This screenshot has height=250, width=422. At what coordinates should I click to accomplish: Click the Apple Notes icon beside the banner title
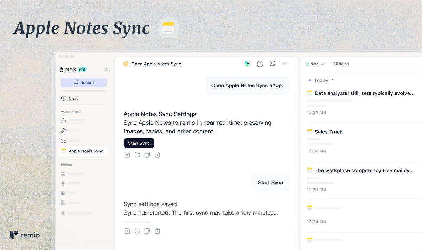[x=168, y=28]
